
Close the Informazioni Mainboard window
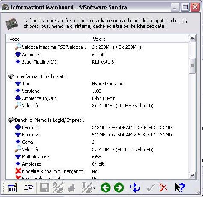coord(195,7)
